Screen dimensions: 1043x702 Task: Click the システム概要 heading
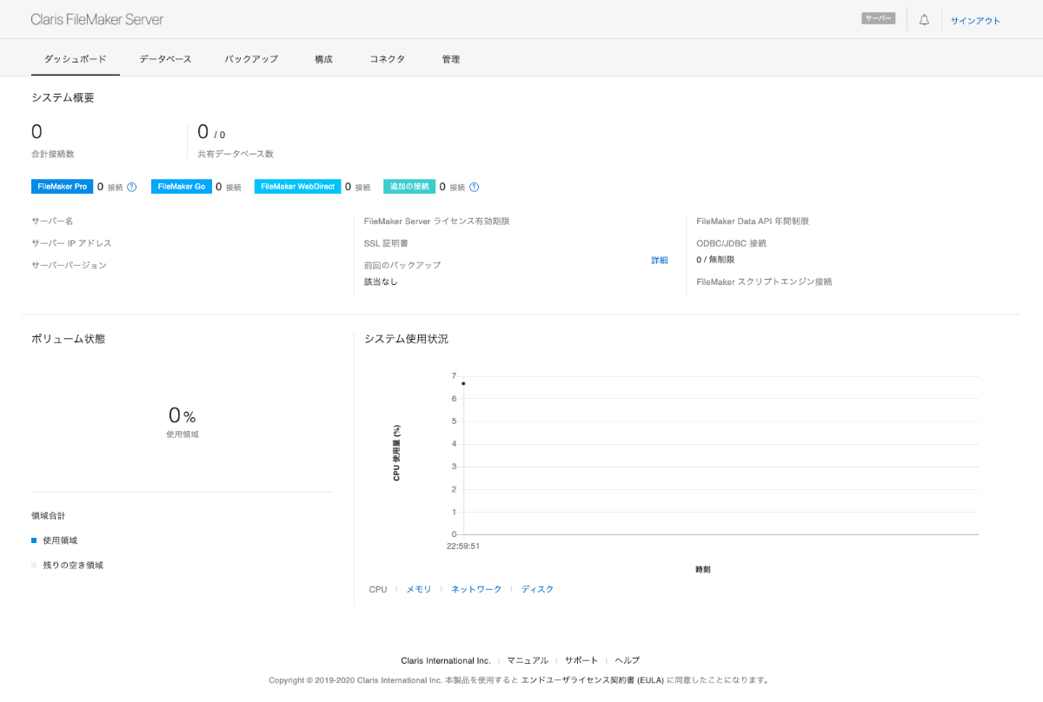pyautogui.click(x=63, y=97)
